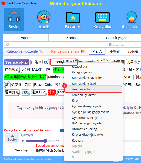Switch to the Komik tab
Screen dimensions: 141x163
pos(71,38)
